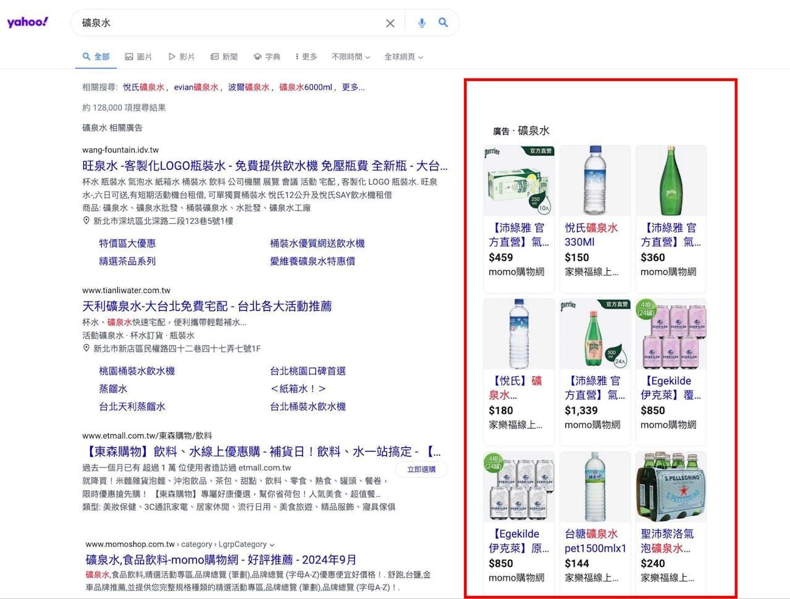Clear the search box with the X icon

tap(390, 23)
